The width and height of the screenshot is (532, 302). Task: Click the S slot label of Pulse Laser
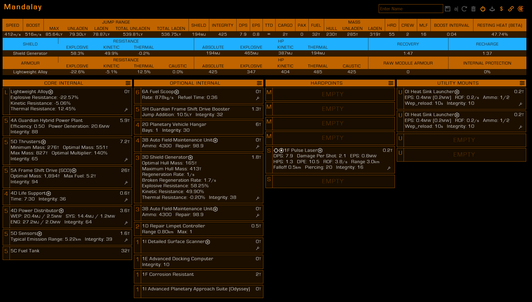click(x=269, y=151)
